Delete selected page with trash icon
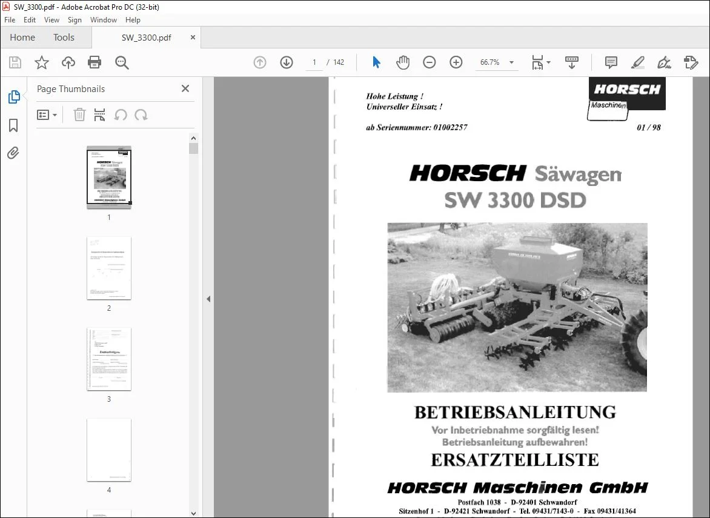This screenshot has height=518, width=710. pos(79,115)
